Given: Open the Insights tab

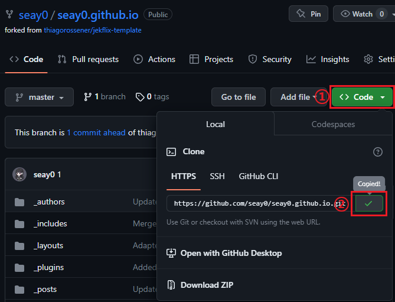Looking at the screenshot, I should tap(328, 59).
